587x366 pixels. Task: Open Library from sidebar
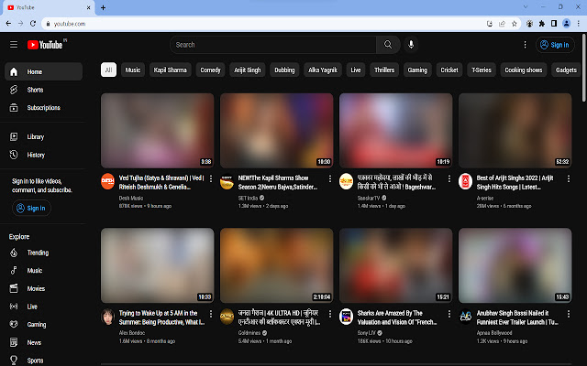pyautogui.click(x=43, y=136)
